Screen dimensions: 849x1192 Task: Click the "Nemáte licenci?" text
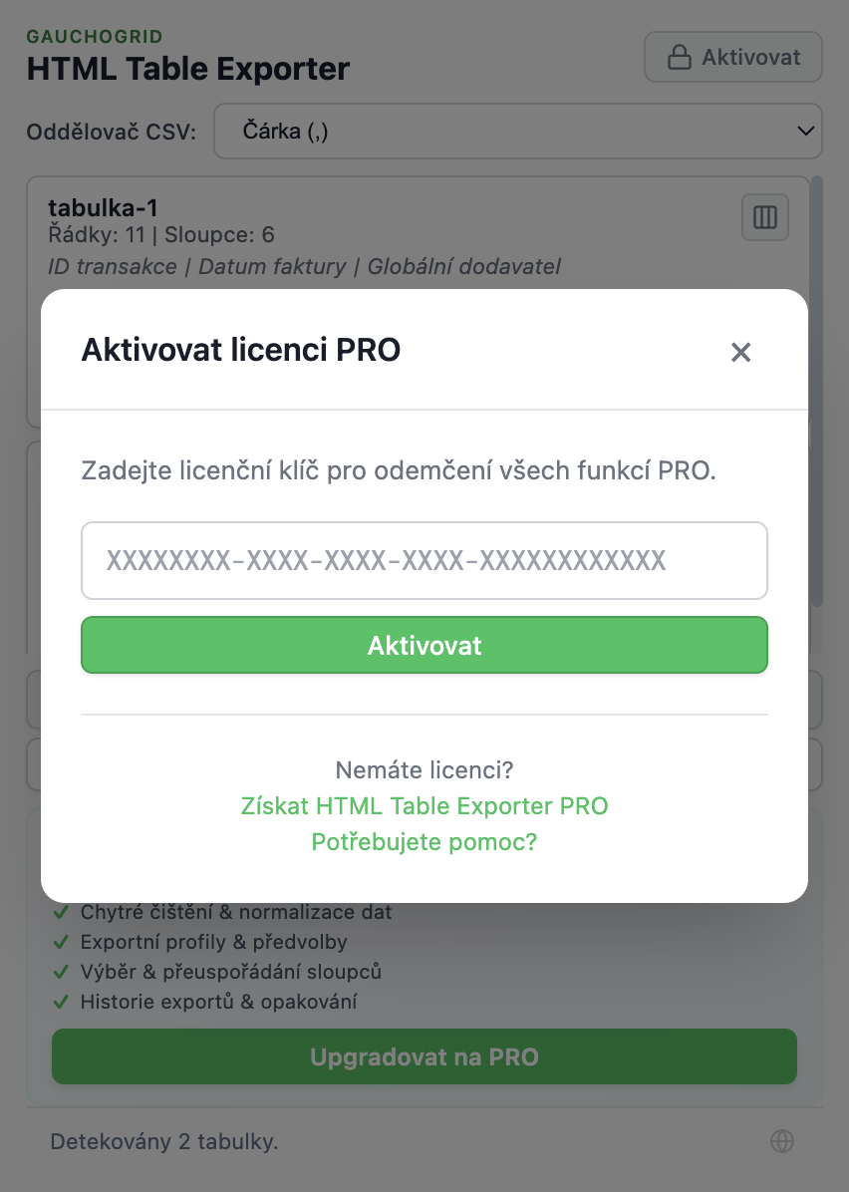click(x=424, y=769)
